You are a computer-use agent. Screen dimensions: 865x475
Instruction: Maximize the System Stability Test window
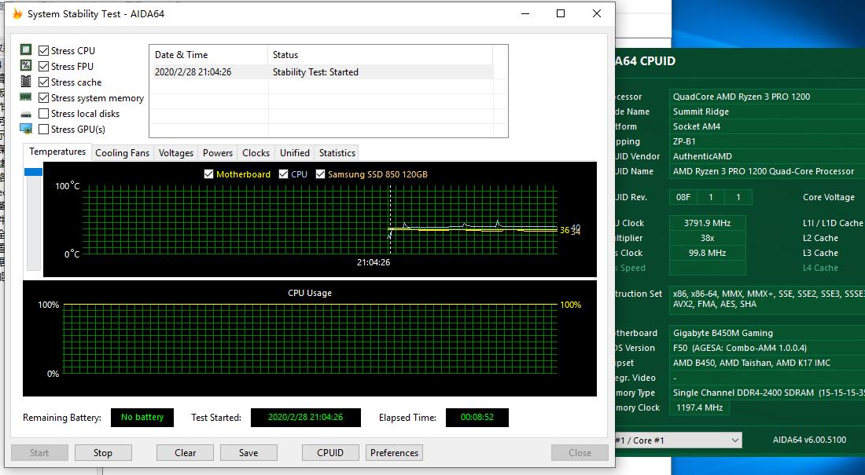point(561,13)
